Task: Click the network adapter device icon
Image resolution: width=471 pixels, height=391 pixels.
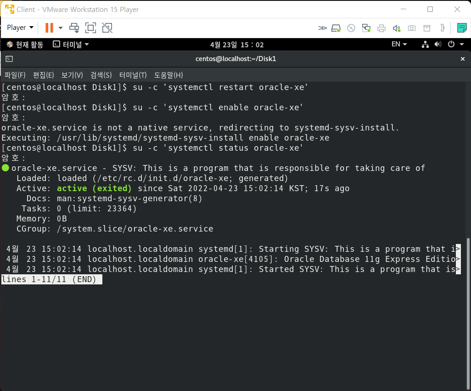Action: tap(366, 28)
